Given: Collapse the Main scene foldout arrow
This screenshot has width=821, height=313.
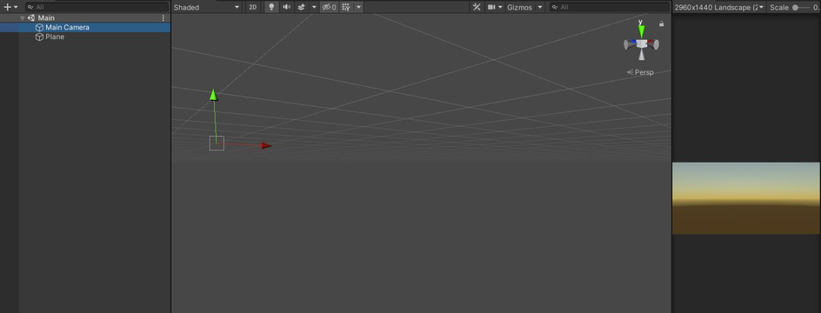Looking at the screenshot, I should [23, 18].
